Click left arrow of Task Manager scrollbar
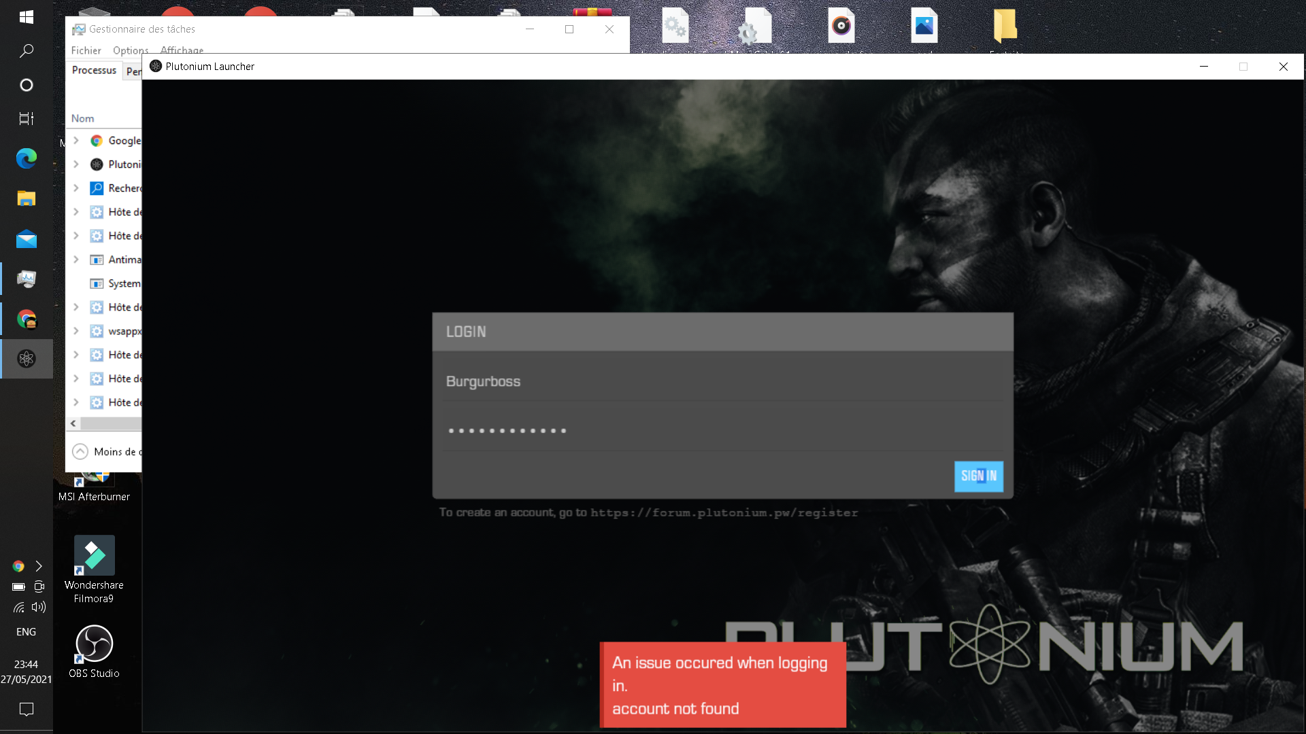Image resolution: width=1306 pixels, height=734 pixels. coord(73,423)
